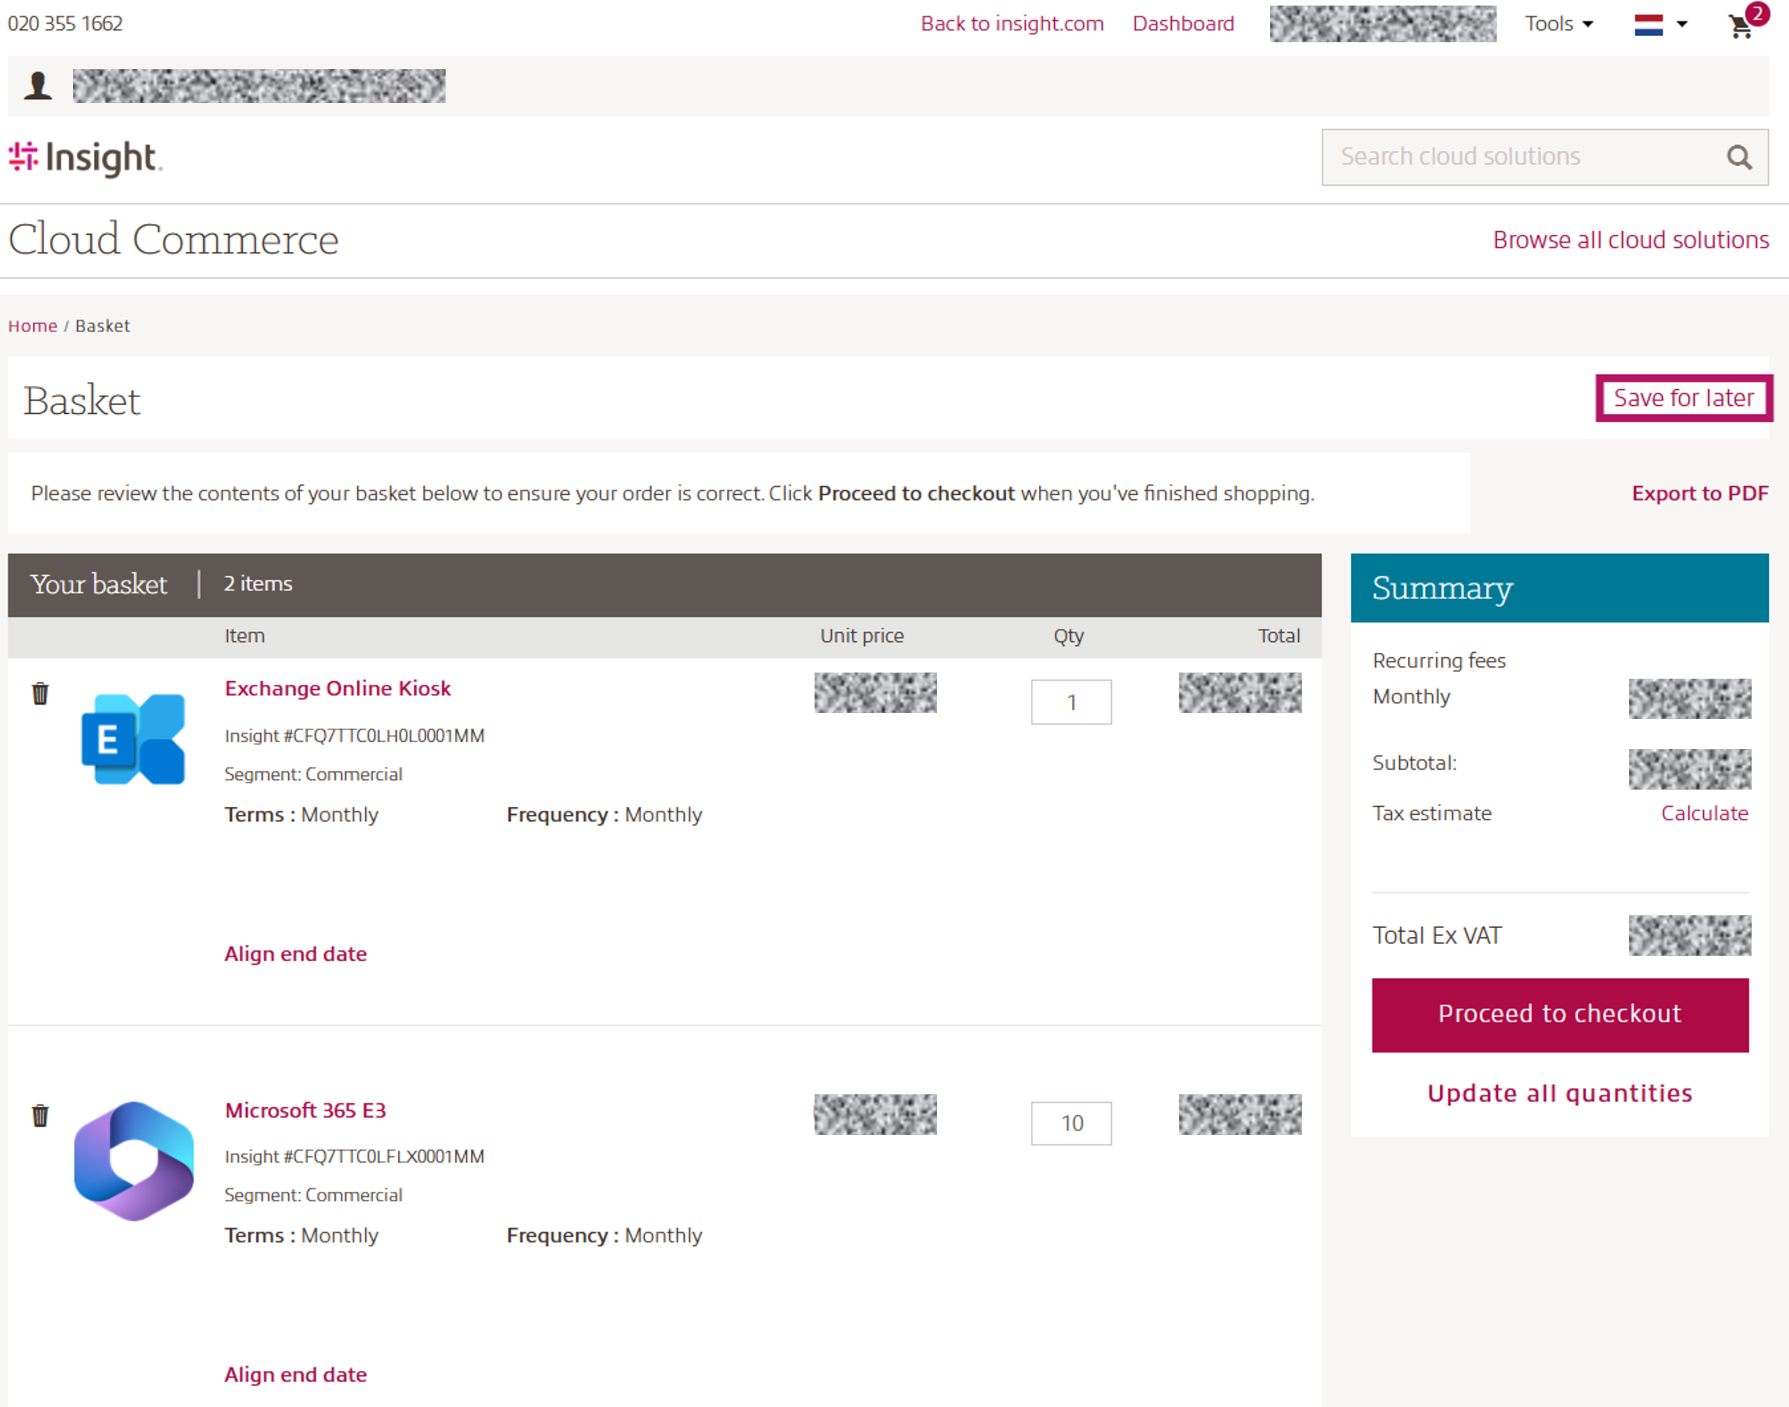Delete Microsoft 365 E3 with trash icon
Image resolution: width=1789 pixels, height=1407 pixels.
tap(39, 1115)
